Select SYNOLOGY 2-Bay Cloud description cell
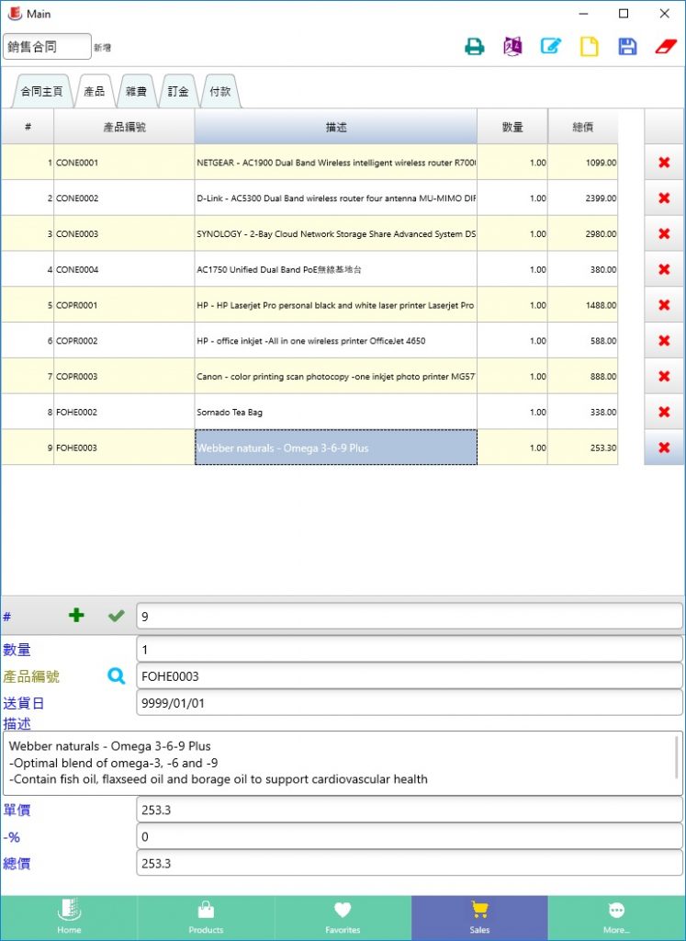 [x=336, y=233]
